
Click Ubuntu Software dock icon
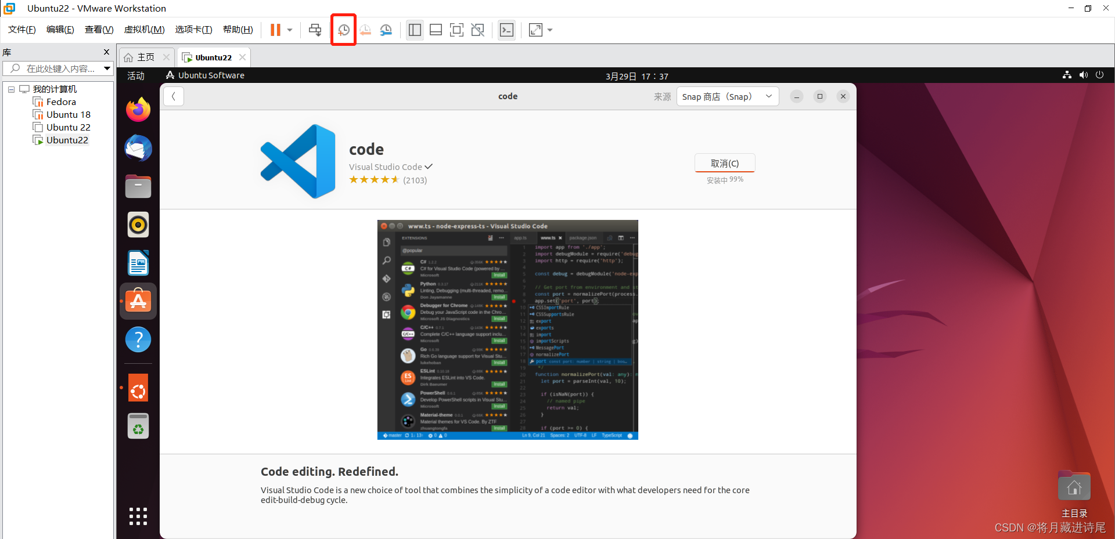click(138, 301)
